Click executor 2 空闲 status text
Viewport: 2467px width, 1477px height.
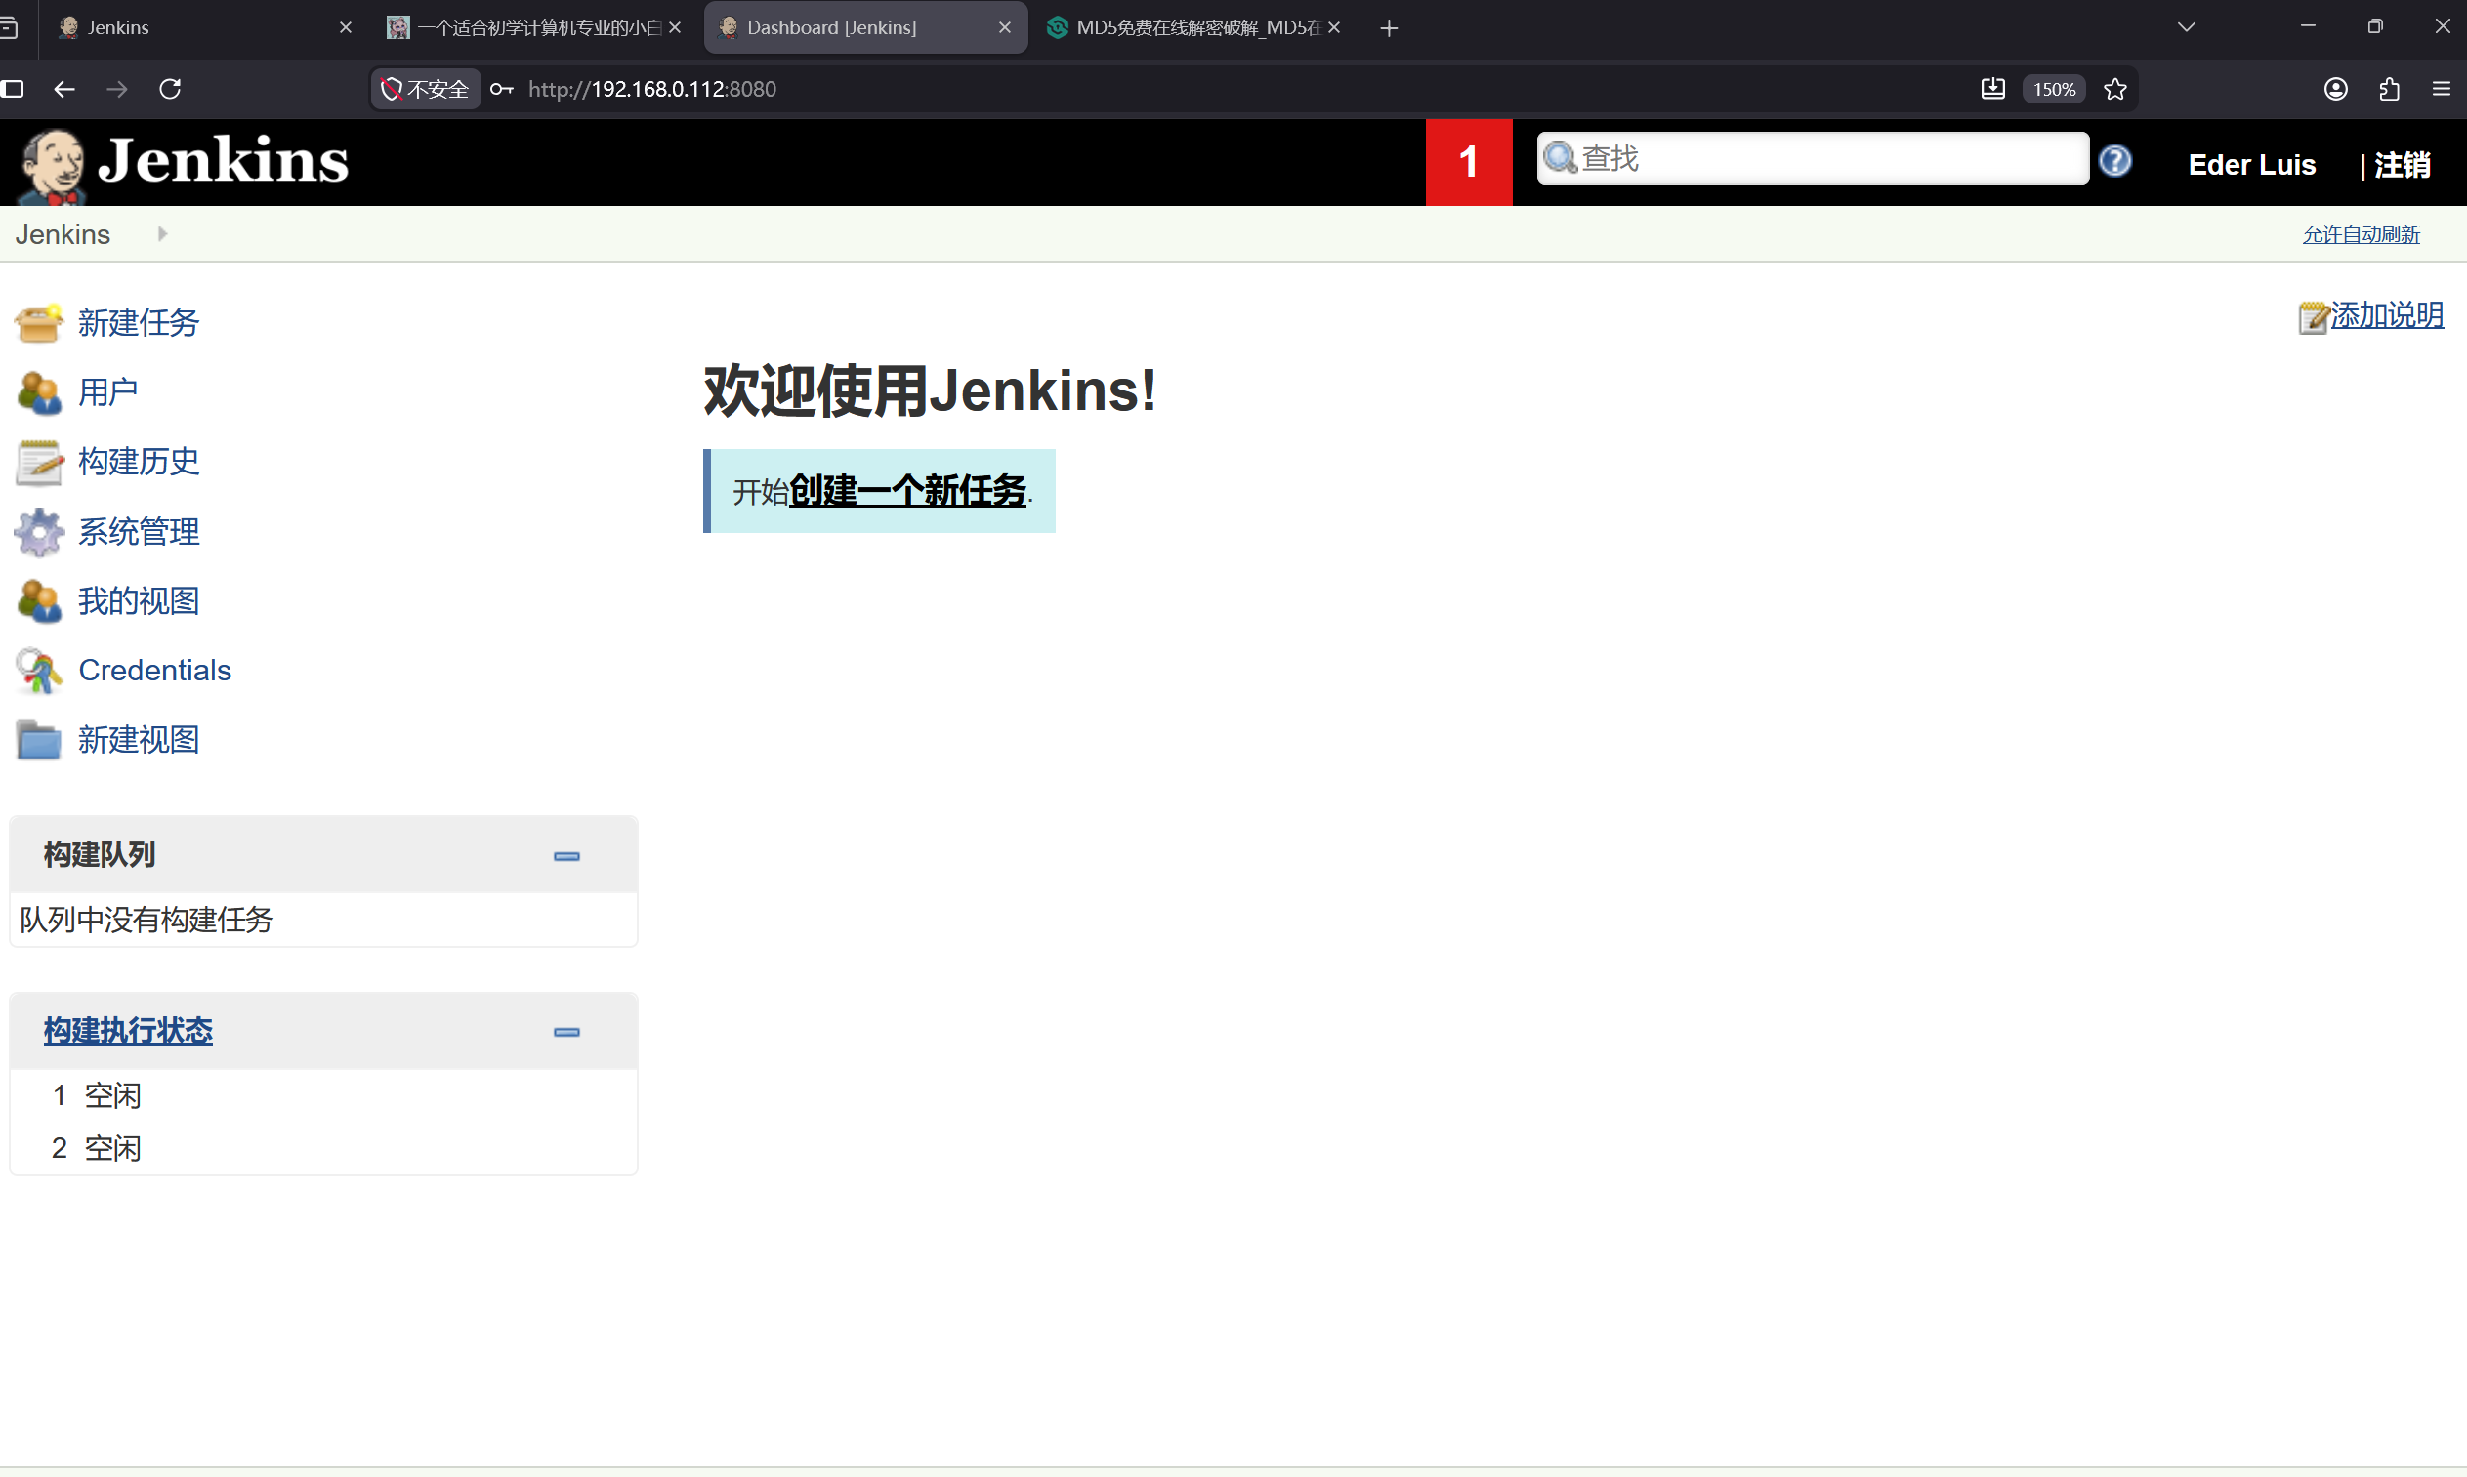pos(112,1149)
